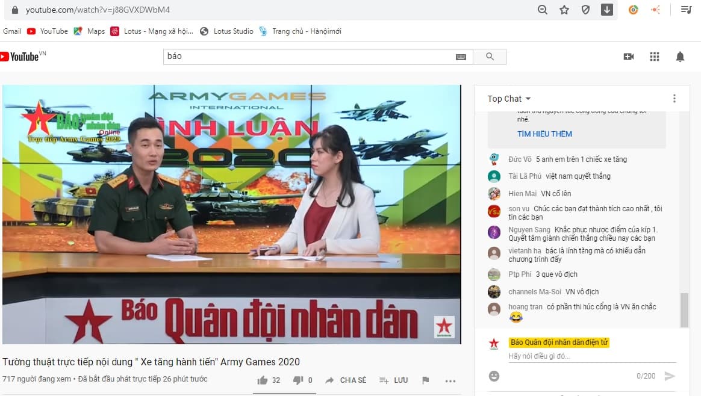701x396 pixels.
Task: Click the channel star watermark in video
Action: point(444,327)
